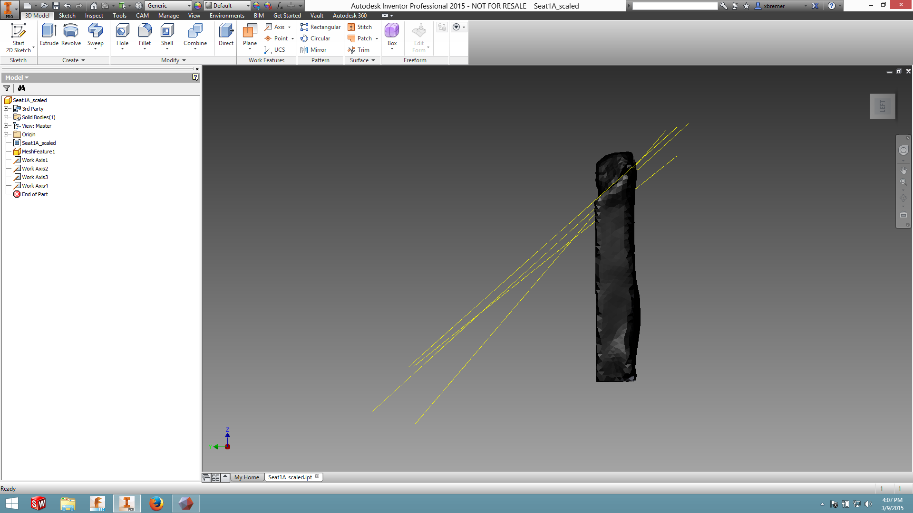Click the Home icon in quick access toolbar

click(x=94, y=6)
